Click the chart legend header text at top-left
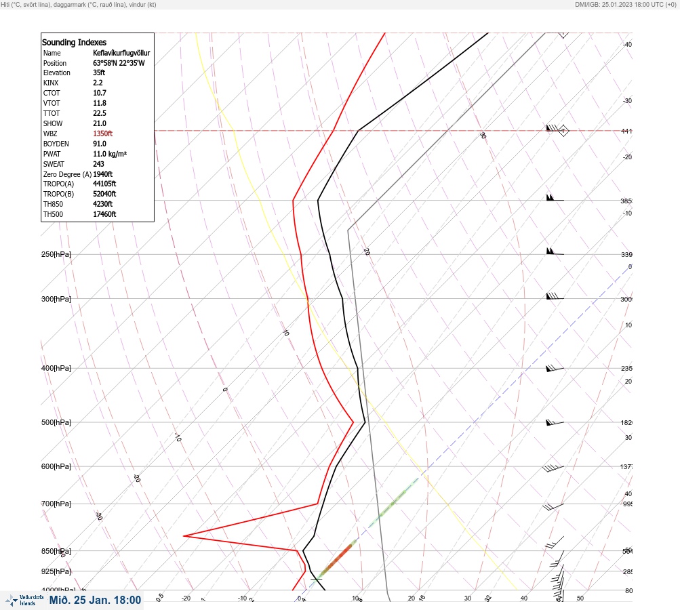680x610 pixels. [79, 5]
